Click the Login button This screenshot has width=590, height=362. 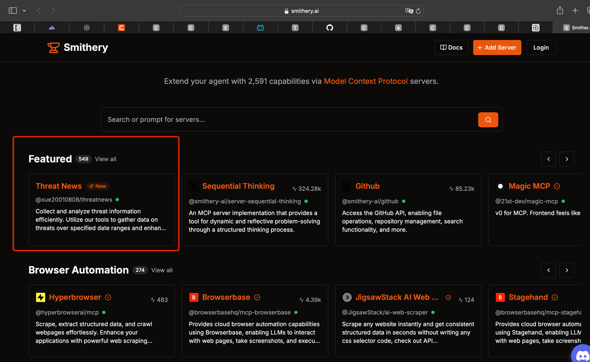[x=541, y=48]
